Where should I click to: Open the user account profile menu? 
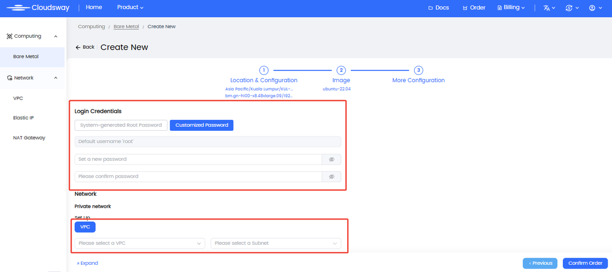pos(595,8)
